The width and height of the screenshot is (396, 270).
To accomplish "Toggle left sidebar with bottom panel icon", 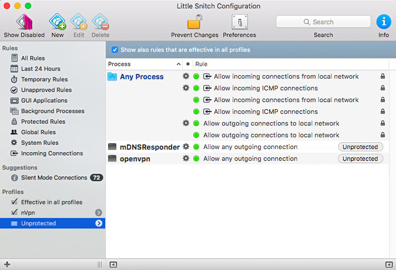I will [x=113, y=265].
